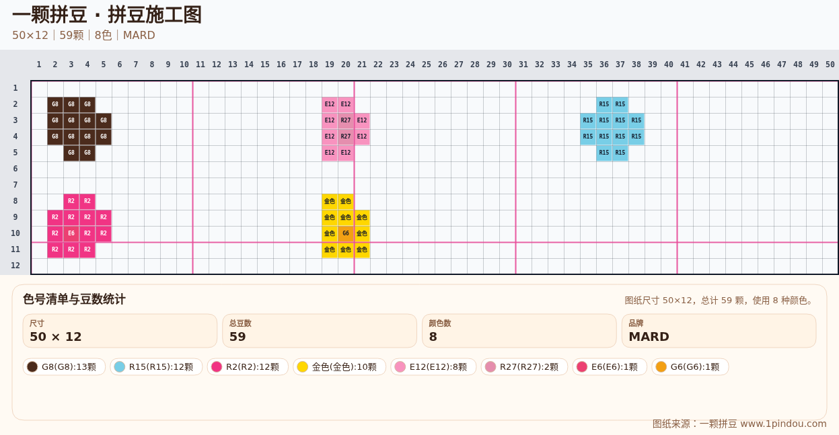Click the 颜色数 8 stat card
The height and width of the screenshot is (435, 839).
[519, 331]
